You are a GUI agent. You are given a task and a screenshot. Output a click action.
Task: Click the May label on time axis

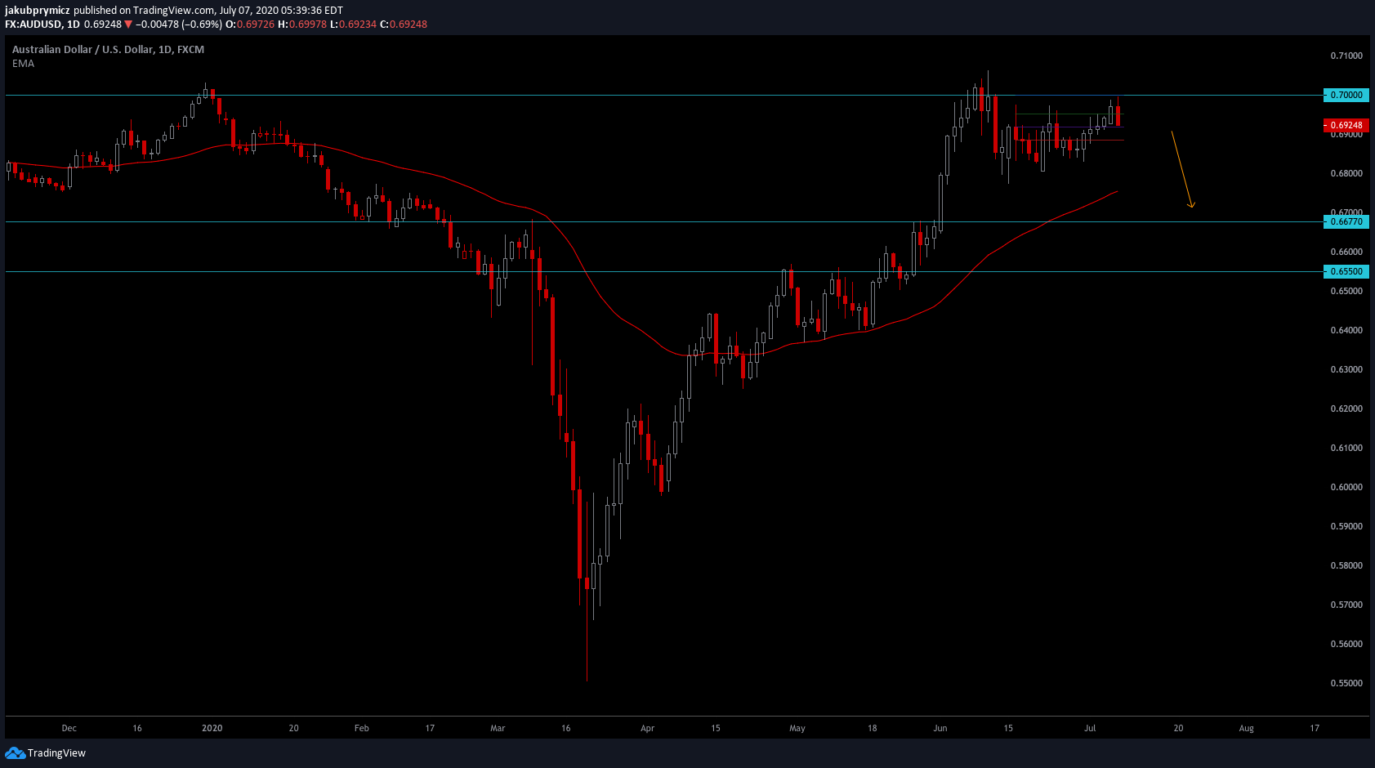[x=797, y=728]
